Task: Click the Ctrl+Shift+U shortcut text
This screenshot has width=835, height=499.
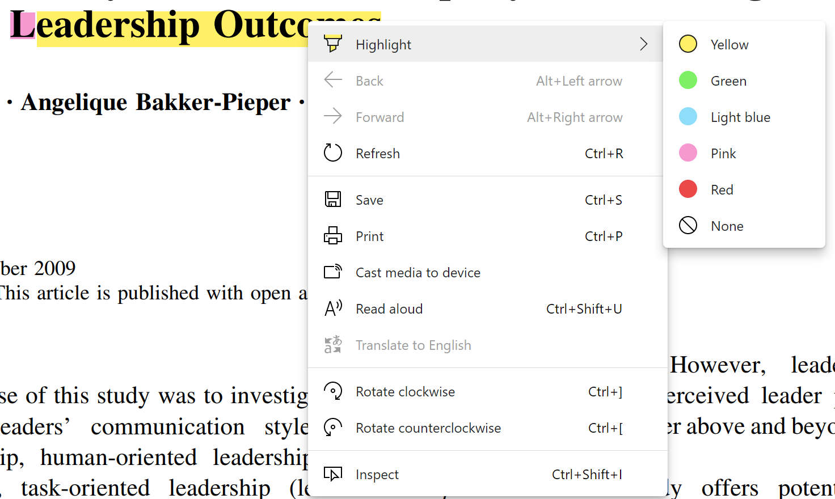Action: pos(584,309)
